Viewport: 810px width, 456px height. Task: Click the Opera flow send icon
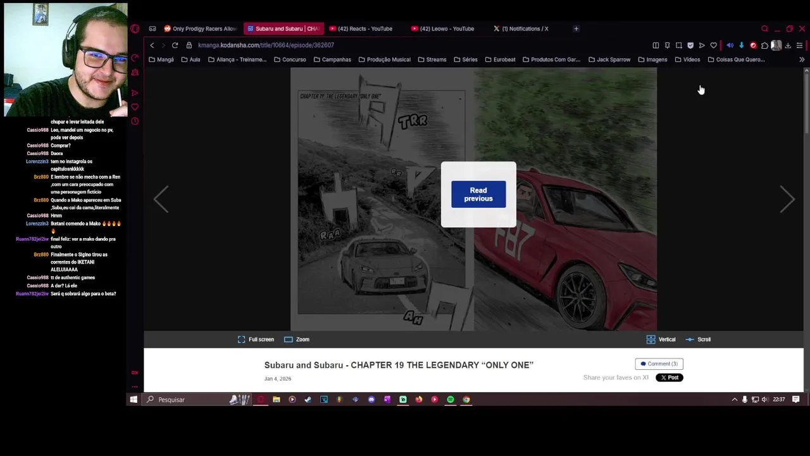pyautogui.click(x=702, y=45)
